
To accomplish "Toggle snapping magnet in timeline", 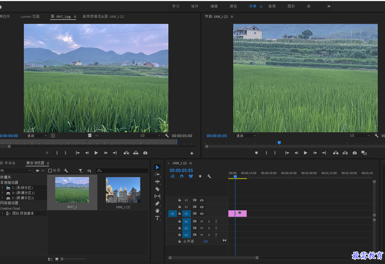I will coord(182,176).
